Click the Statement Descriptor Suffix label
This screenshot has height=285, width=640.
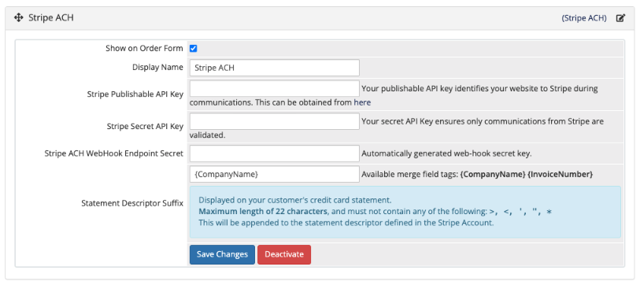point(132,203)
